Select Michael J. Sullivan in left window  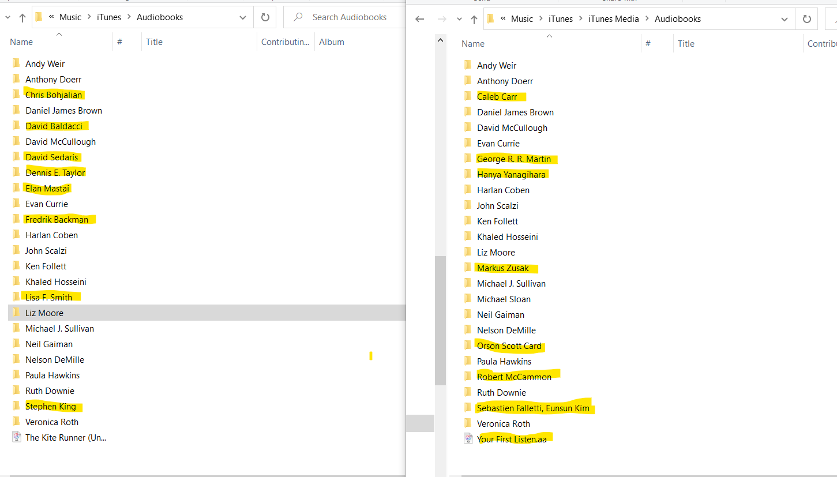(x=59, y=328)
